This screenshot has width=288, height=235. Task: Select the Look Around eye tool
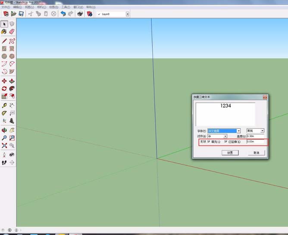point(12,155)
